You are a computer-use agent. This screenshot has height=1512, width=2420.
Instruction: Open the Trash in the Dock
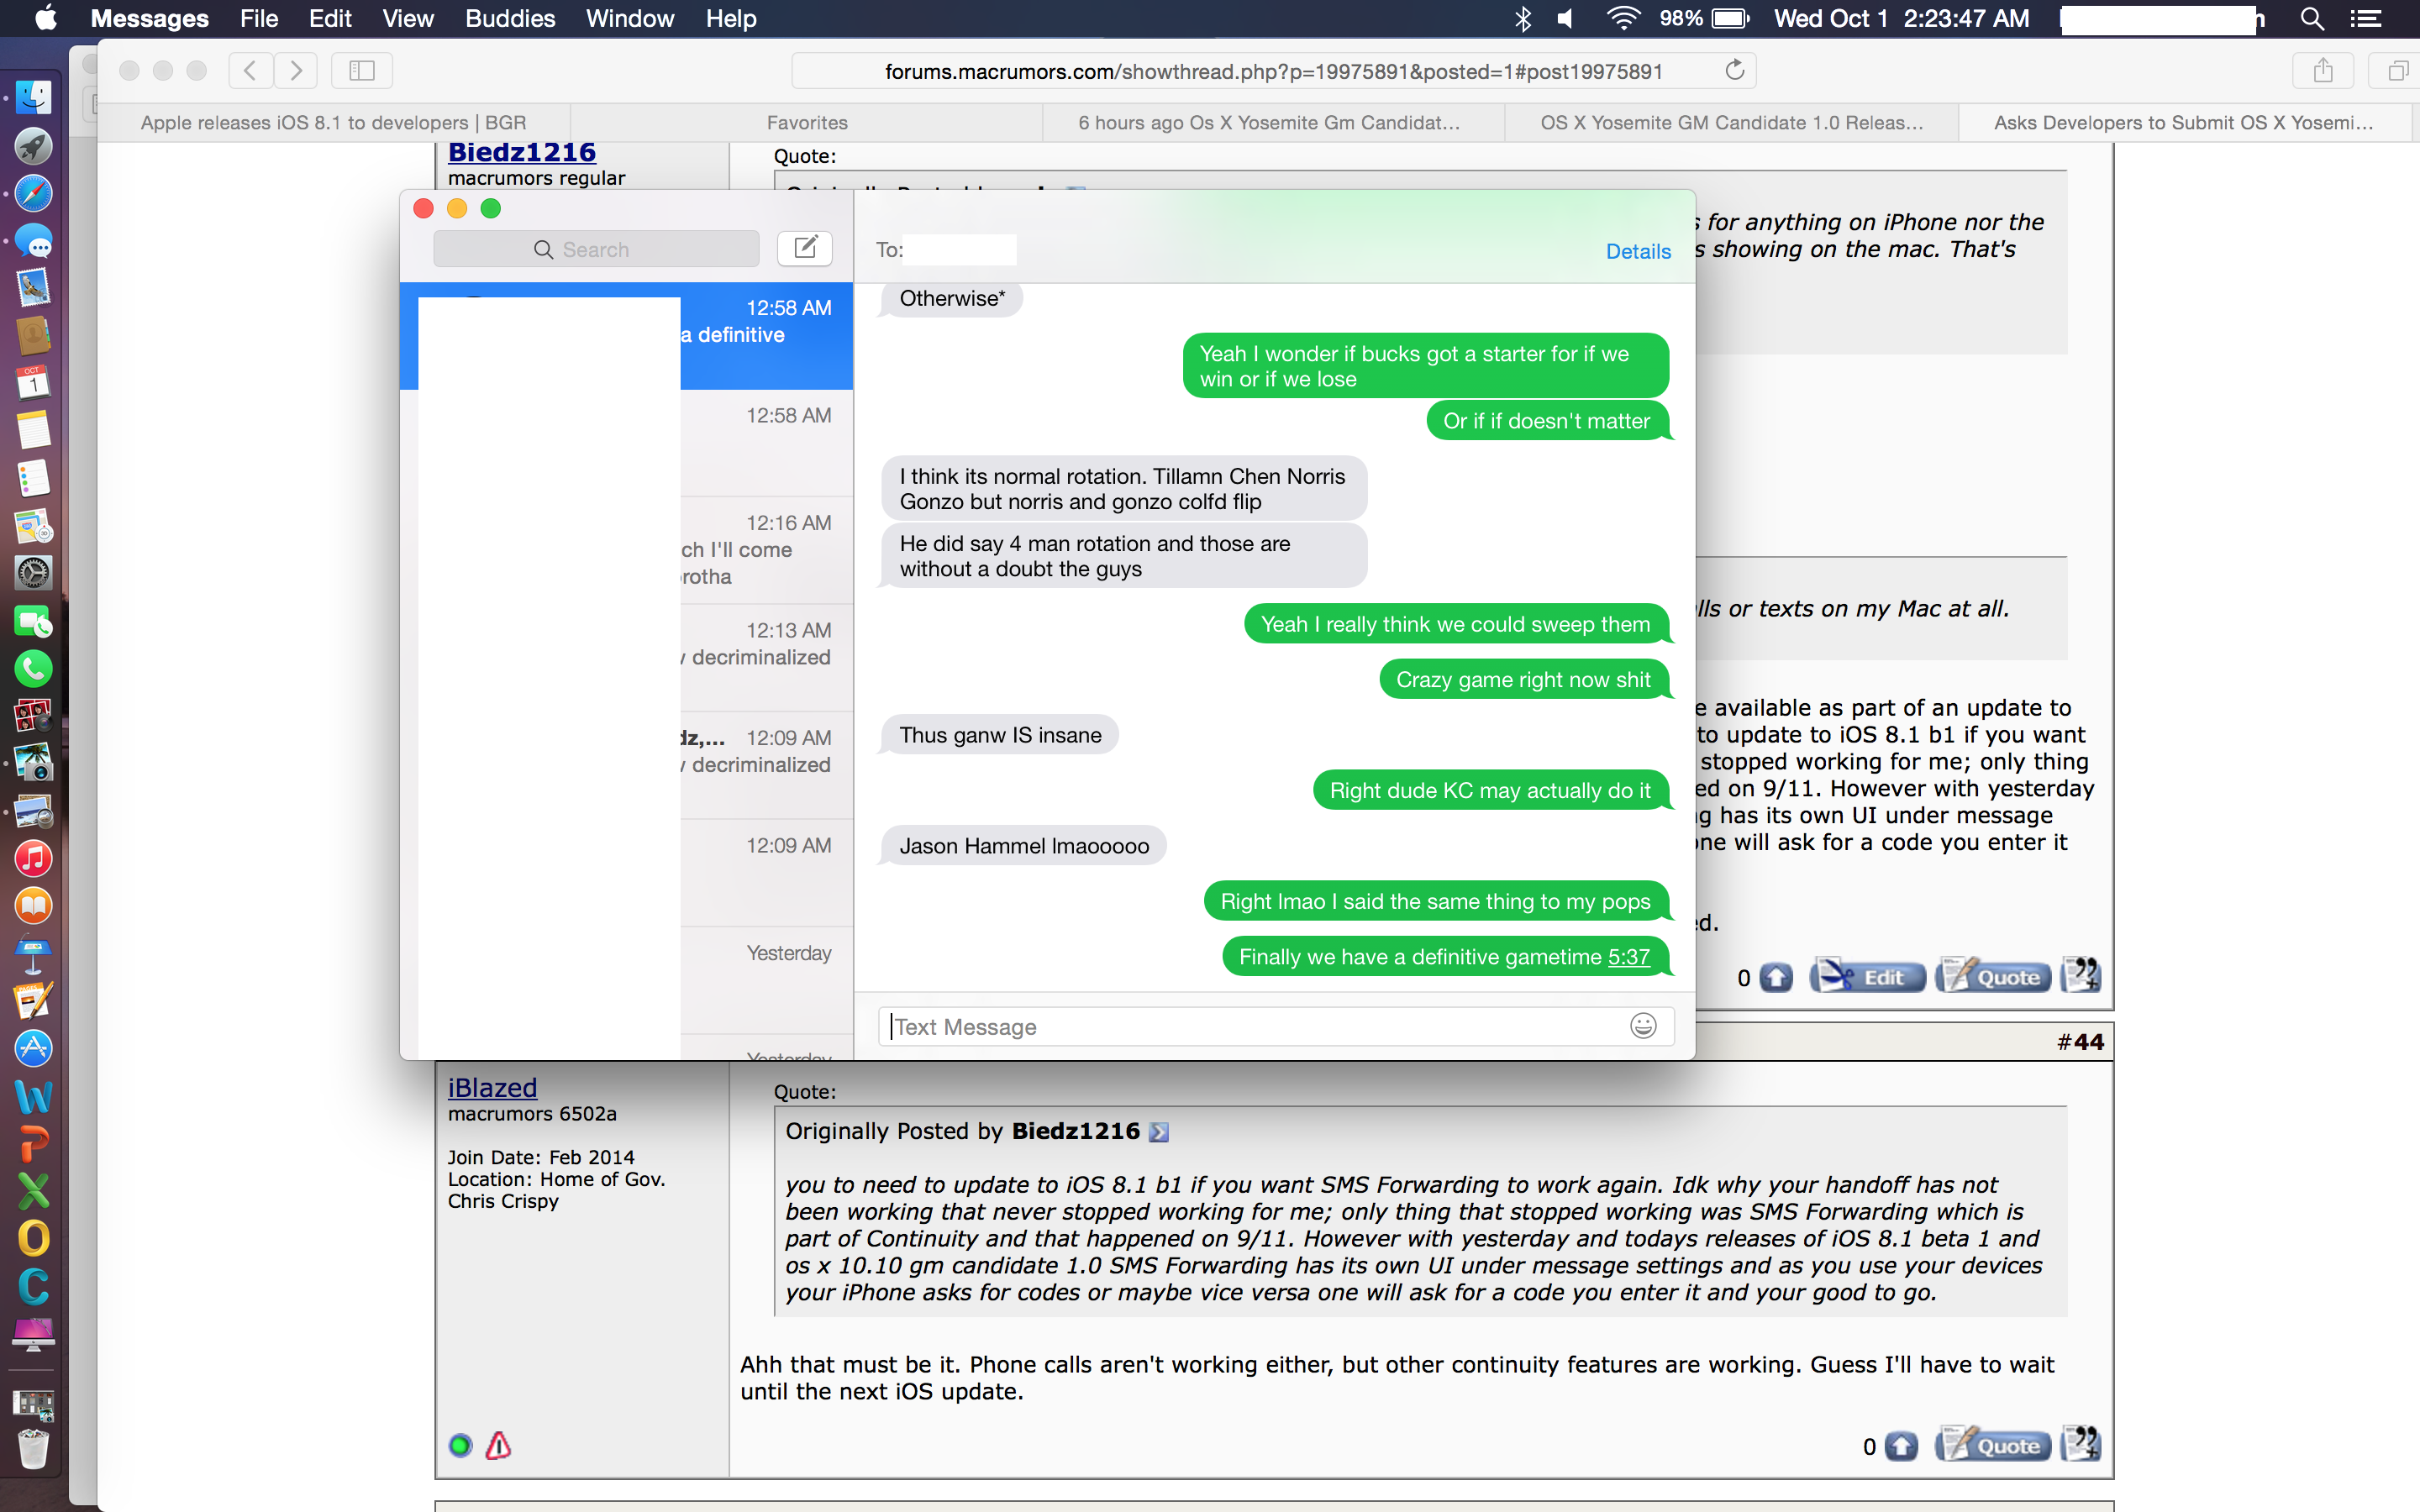(33, 1448)
